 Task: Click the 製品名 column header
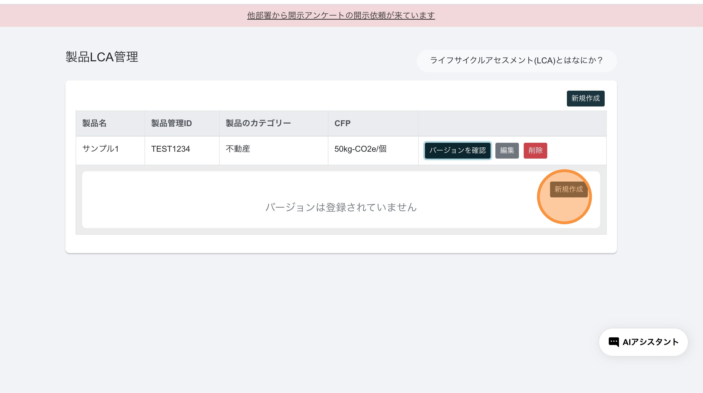94,123
